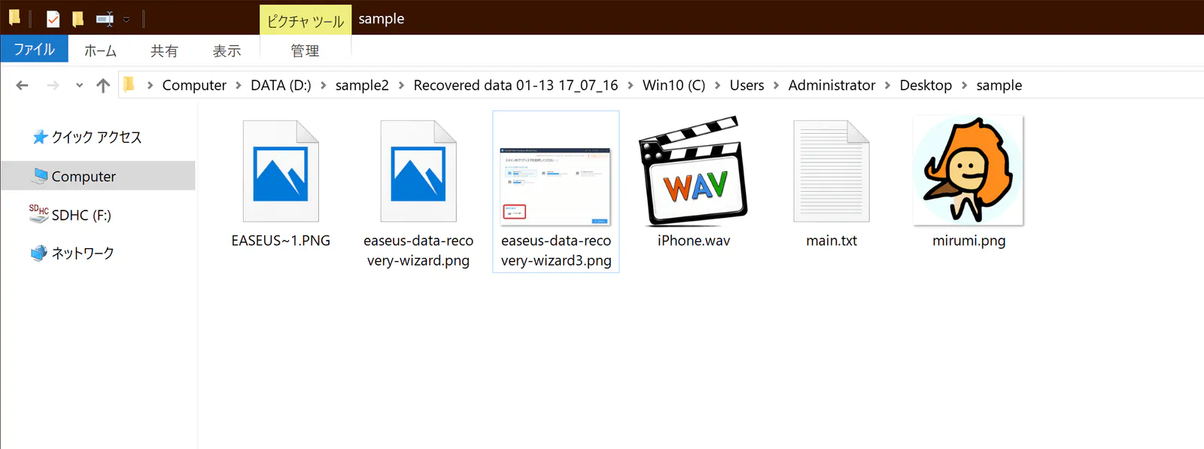This screenshot has width=1204, height=449.
Task: Select the easeus-data-recovery-wizard.png file icon
Action: (418, 171)
